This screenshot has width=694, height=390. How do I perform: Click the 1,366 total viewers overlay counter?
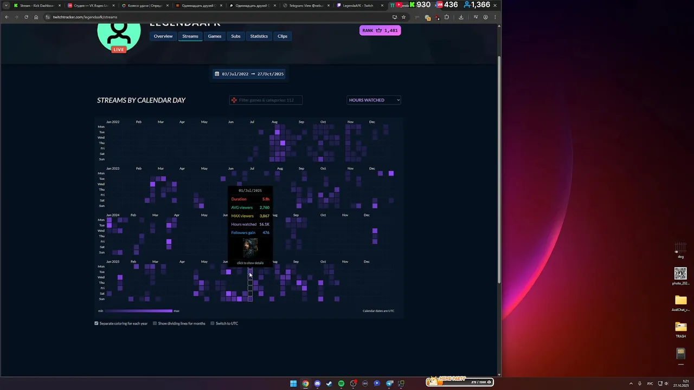click(x=477, y=5)
